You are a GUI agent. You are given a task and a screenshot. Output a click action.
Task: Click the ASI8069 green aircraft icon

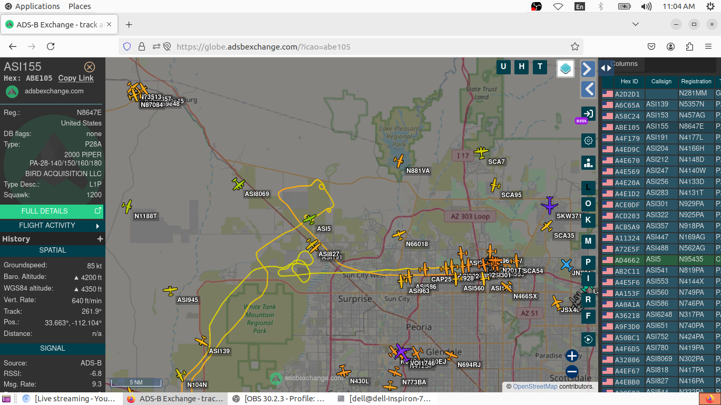click(x=239, y=184)
